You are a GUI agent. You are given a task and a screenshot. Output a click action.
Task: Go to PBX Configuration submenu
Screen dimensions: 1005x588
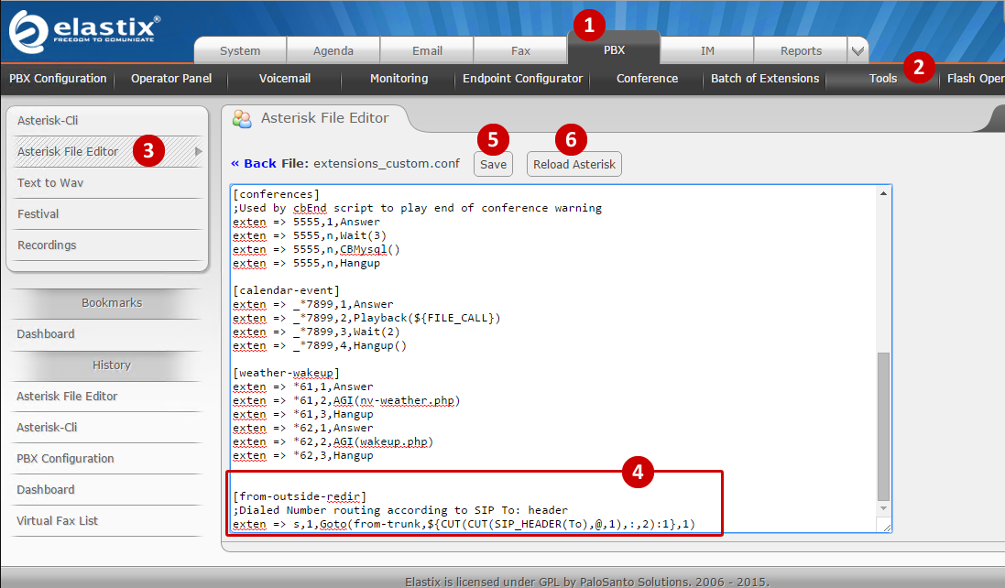[x=58, y=78]
